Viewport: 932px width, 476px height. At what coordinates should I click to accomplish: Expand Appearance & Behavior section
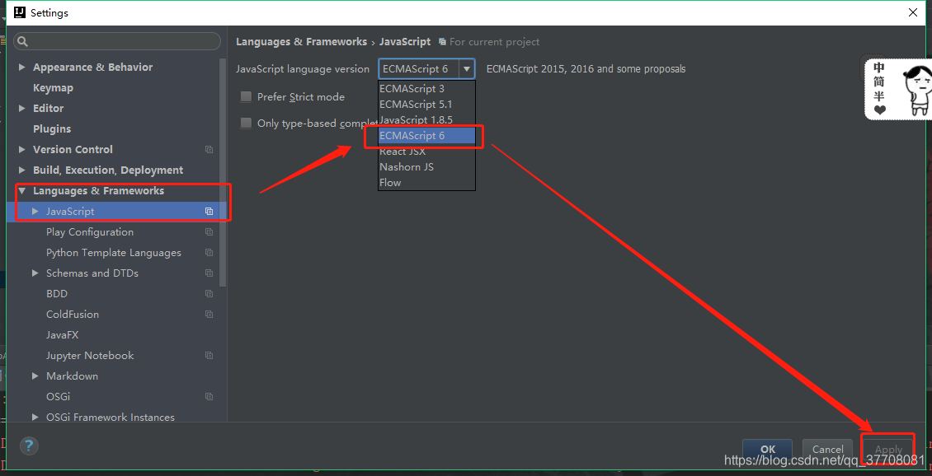(x=22, y=67)
